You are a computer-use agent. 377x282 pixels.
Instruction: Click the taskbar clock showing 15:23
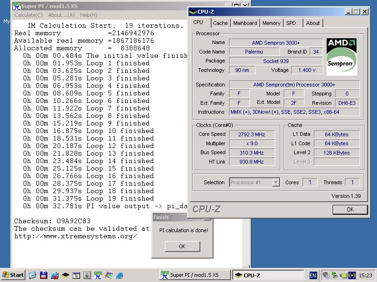(365, 275)
